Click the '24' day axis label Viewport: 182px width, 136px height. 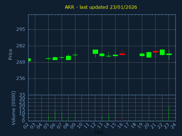point(173,126)
